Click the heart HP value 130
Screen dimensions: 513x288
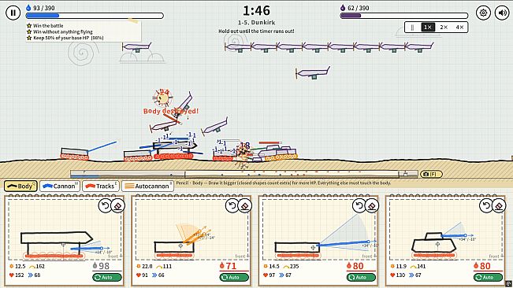coord(400,275)
